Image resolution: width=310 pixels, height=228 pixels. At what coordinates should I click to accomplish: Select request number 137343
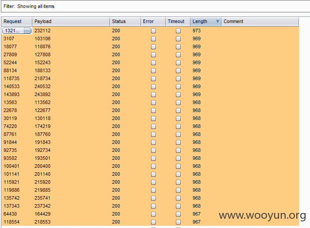[12, 206]
